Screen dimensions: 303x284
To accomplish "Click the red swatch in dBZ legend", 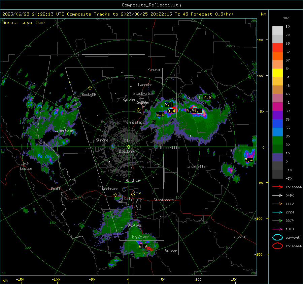I will (277, 48).
